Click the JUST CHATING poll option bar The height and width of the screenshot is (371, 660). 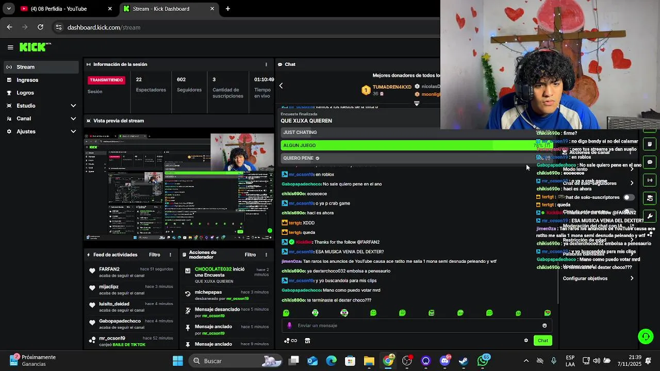(417, 132)
